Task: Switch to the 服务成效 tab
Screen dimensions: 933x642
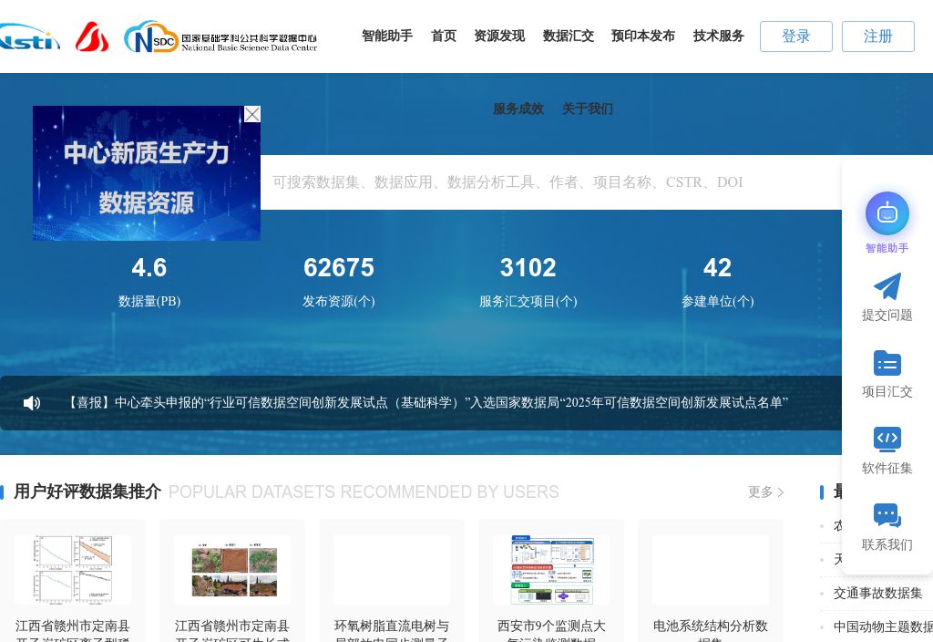Action: (518, 109)
